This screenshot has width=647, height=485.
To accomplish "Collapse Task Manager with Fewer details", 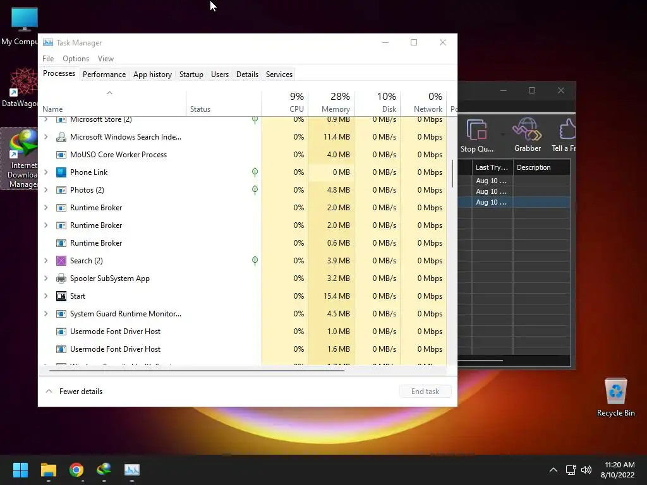I will pyautogui.click(x=74, y=392).
